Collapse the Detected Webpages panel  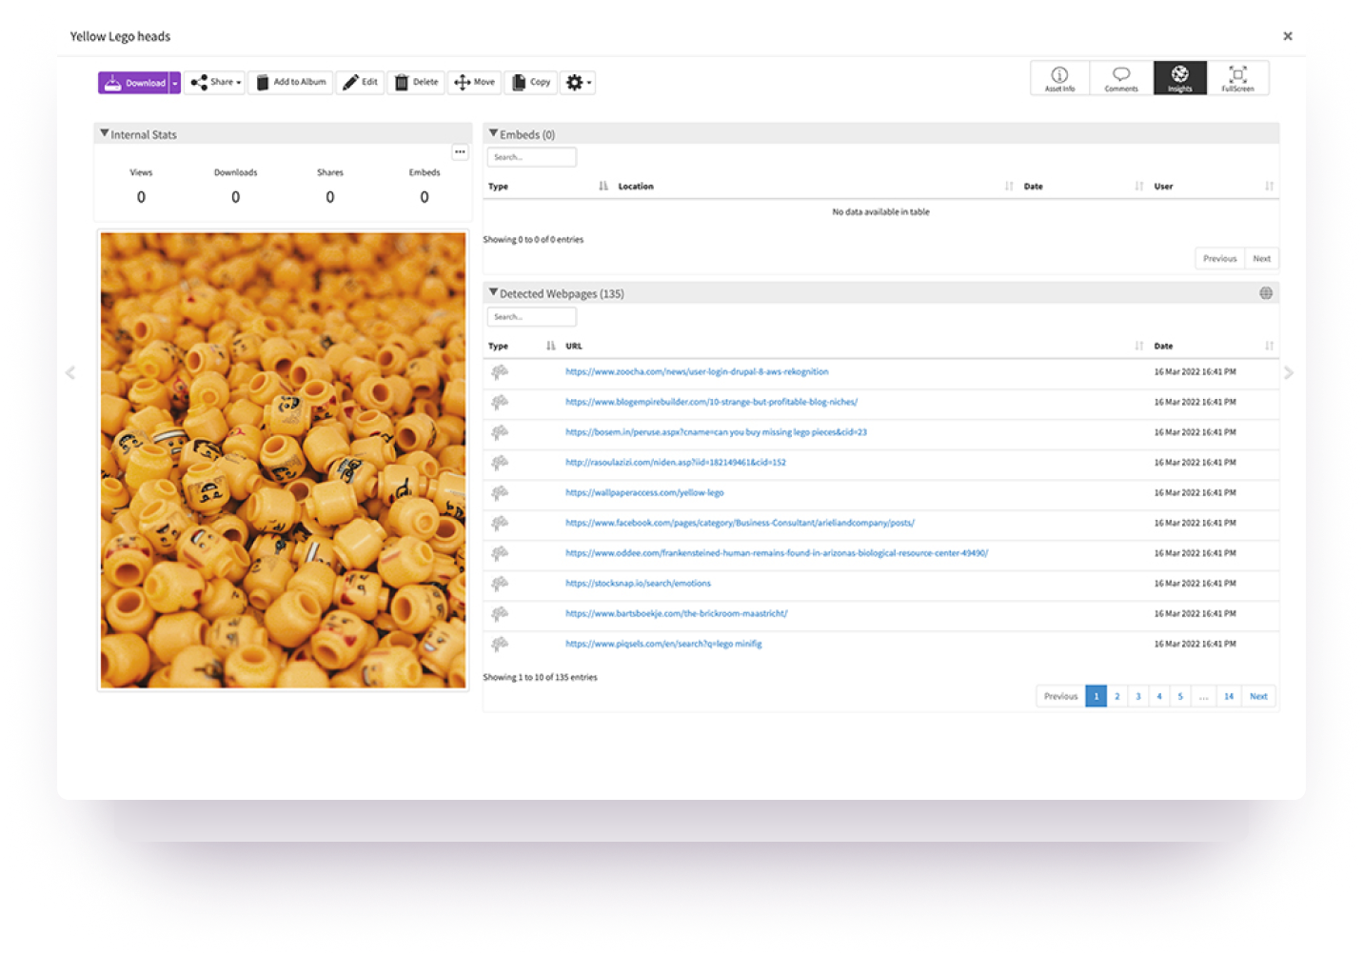tap(493, 293)
